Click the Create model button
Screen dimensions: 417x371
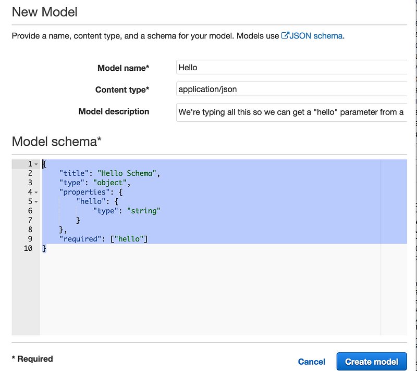pos(372,362)
